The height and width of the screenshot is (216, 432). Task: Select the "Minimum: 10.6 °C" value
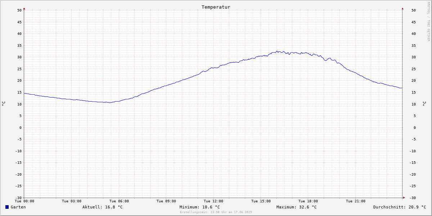[200, 207]
